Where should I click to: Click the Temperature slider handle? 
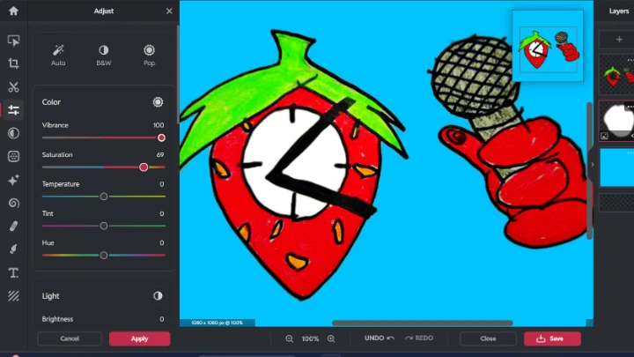pos(104,197)
